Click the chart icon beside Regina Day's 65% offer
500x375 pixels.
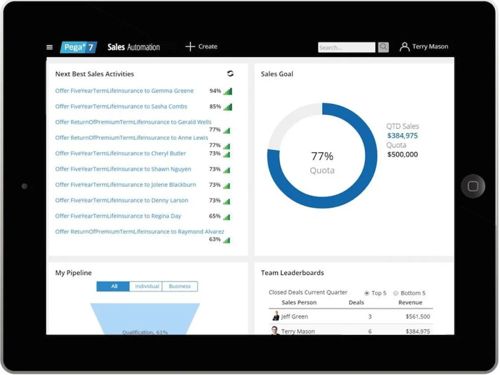click(227, 216)
